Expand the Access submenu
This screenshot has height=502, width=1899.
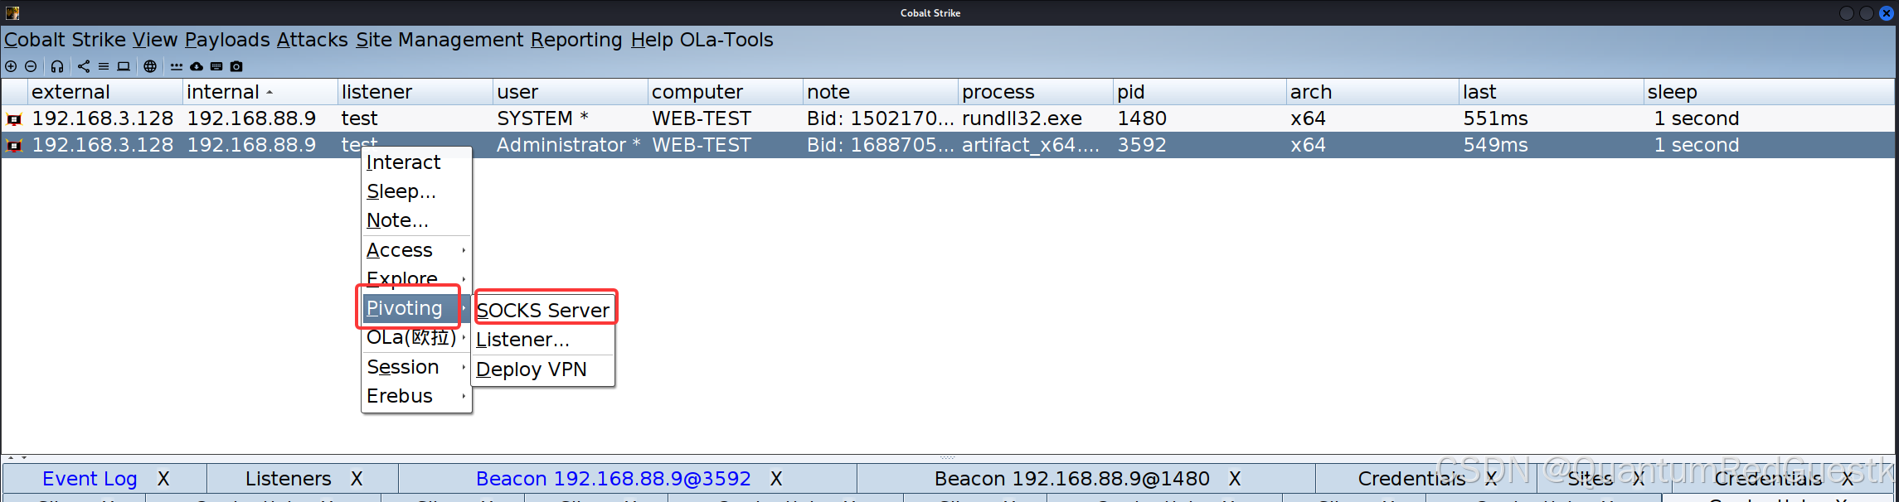pyautogui.click(x=417, y=250)
